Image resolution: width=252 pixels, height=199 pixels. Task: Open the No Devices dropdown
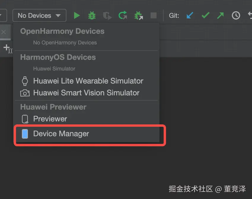(39, 15)
